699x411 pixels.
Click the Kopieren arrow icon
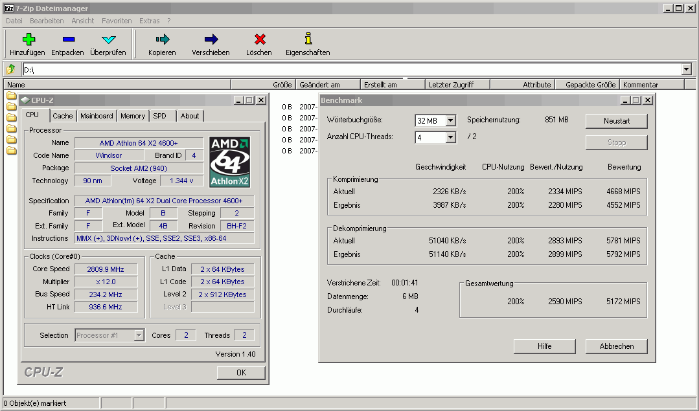162,39
